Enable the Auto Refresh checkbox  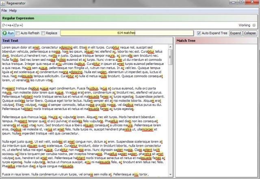[18, 33]
